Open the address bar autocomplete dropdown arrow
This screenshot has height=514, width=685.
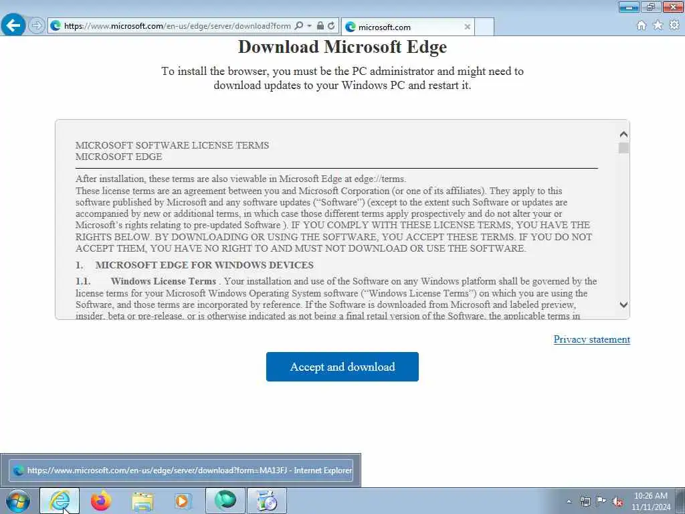309,26
